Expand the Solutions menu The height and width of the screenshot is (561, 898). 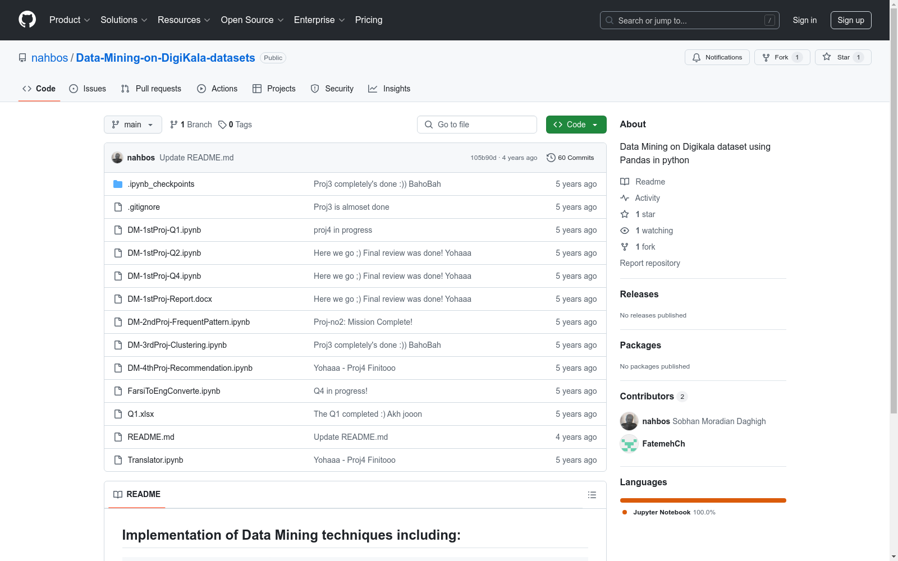click(x=124, y=20)
